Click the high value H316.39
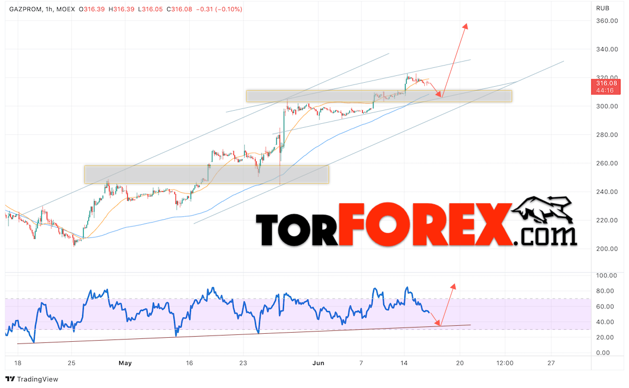629x388 pixels. tap(121, 9)
